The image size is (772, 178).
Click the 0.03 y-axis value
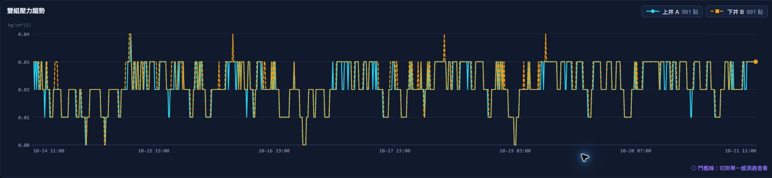(x=24, y=62)
